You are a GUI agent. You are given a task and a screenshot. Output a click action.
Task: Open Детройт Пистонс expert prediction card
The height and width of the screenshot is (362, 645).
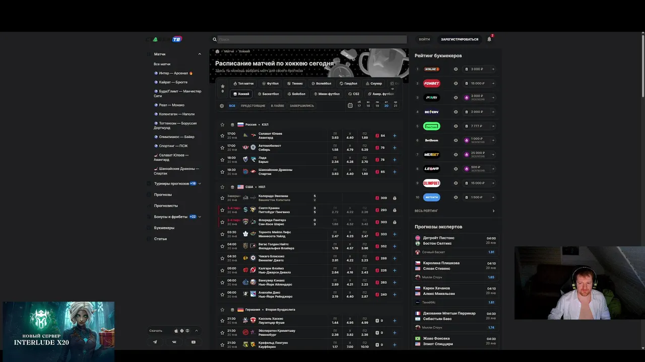click(456, 245)
